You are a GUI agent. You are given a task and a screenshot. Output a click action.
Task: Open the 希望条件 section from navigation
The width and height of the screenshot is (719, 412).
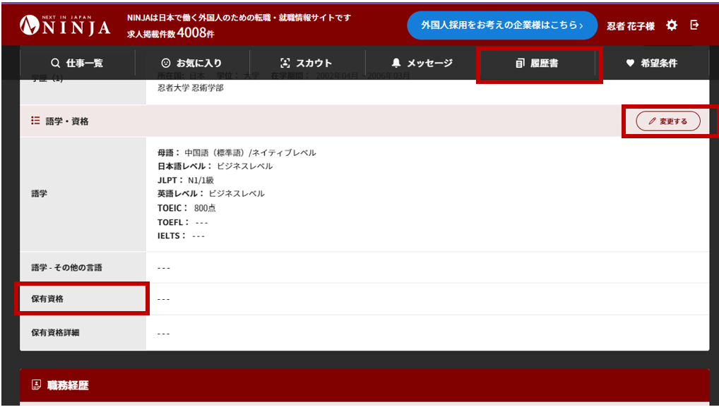point(650,62)
